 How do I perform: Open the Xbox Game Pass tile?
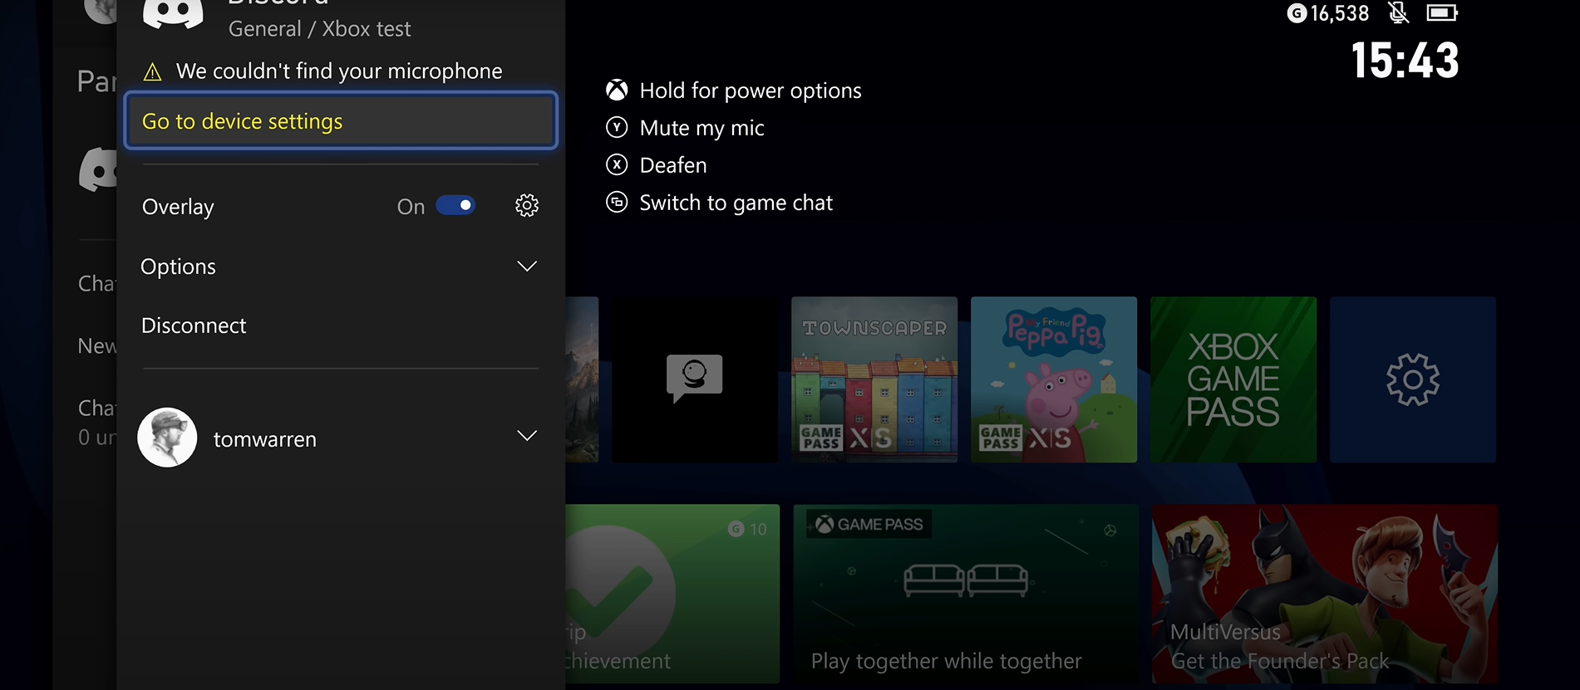click(1233, 379)
